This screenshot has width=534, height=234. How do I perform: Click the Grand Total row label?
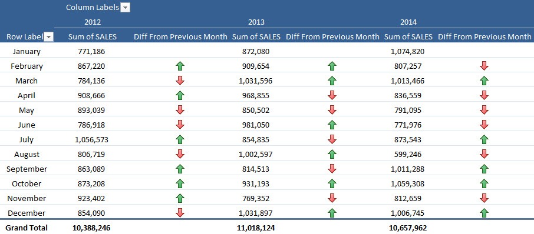point(27,228)
